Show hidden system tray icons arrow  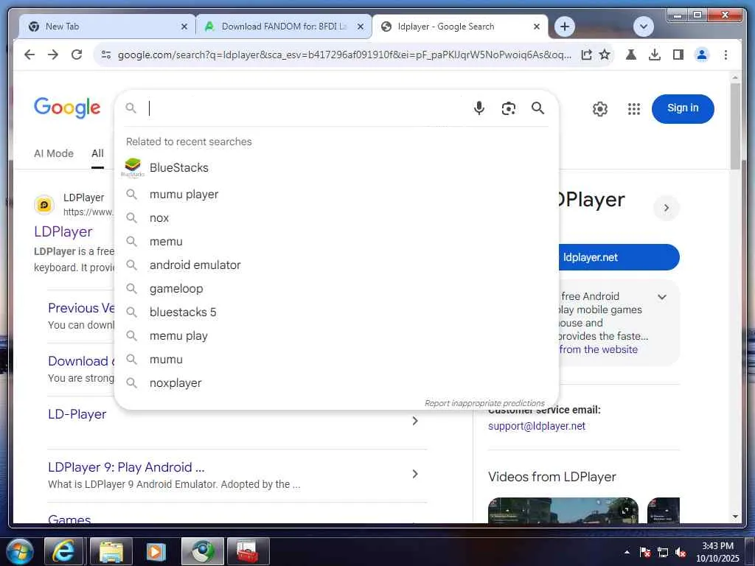[x=627, y=552]
